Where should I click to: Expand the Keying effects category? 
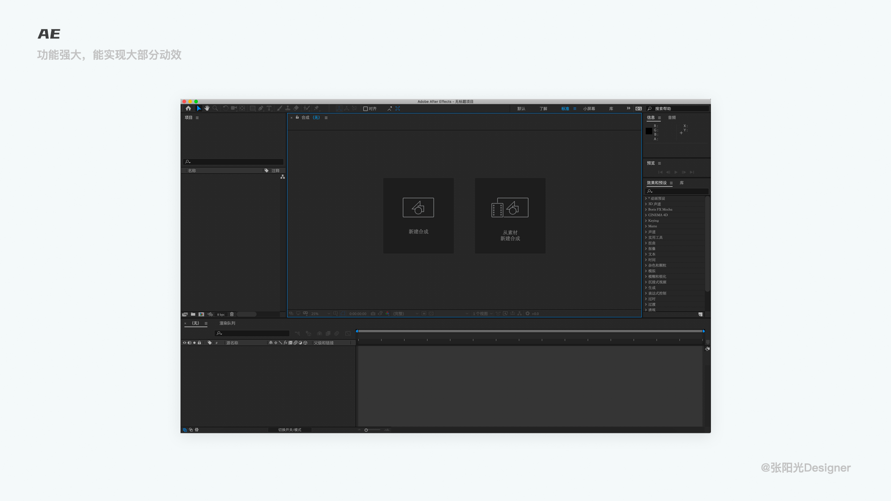[x=646, y=221]
